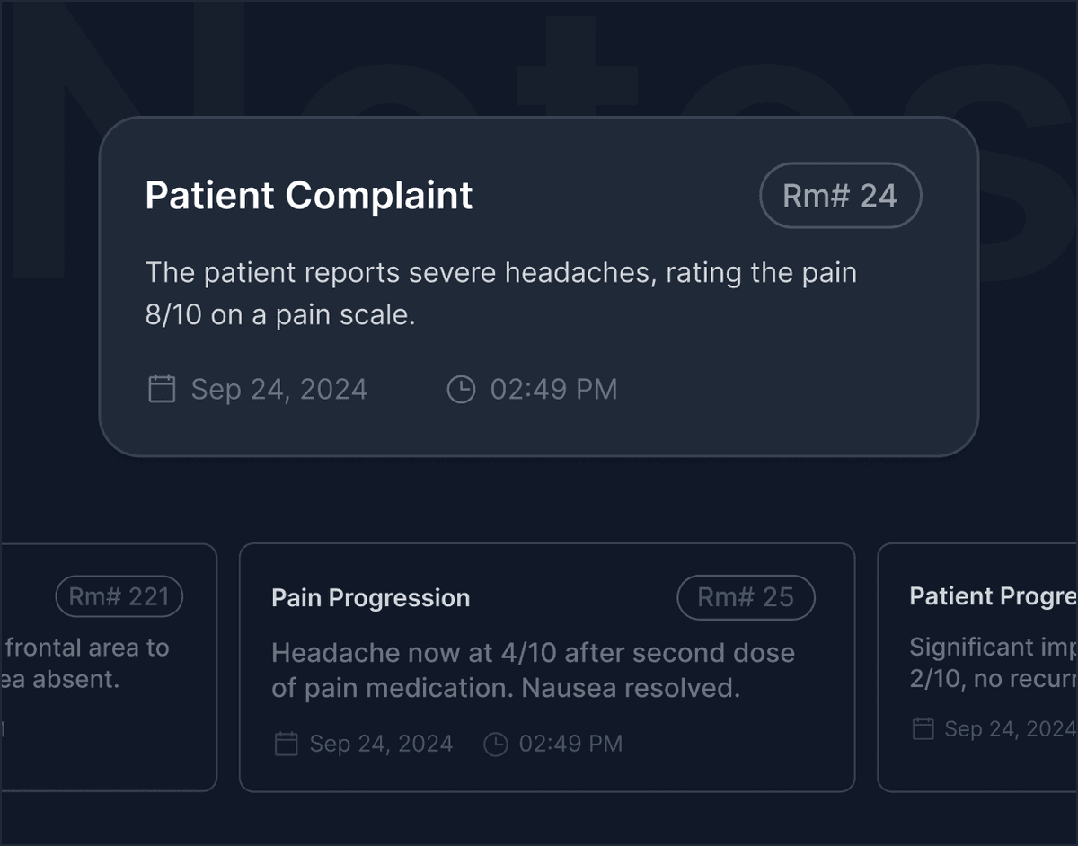
Task: Open the Patient Complaint note title
Action: pyautogui.click(x=309, y=196)
